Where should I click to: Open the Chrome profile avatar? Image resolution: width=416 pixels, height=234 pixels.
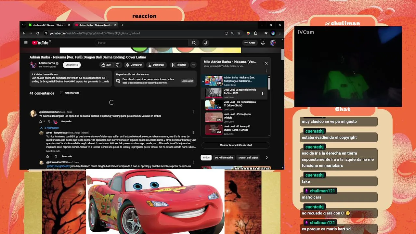pos(273,33)
